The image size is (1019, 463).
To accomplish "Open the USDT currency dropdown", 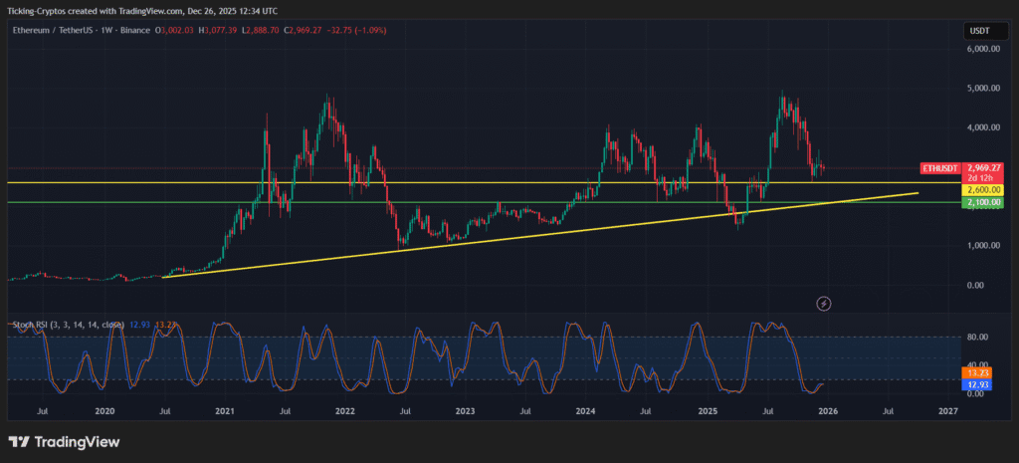I will coord(980,31).
